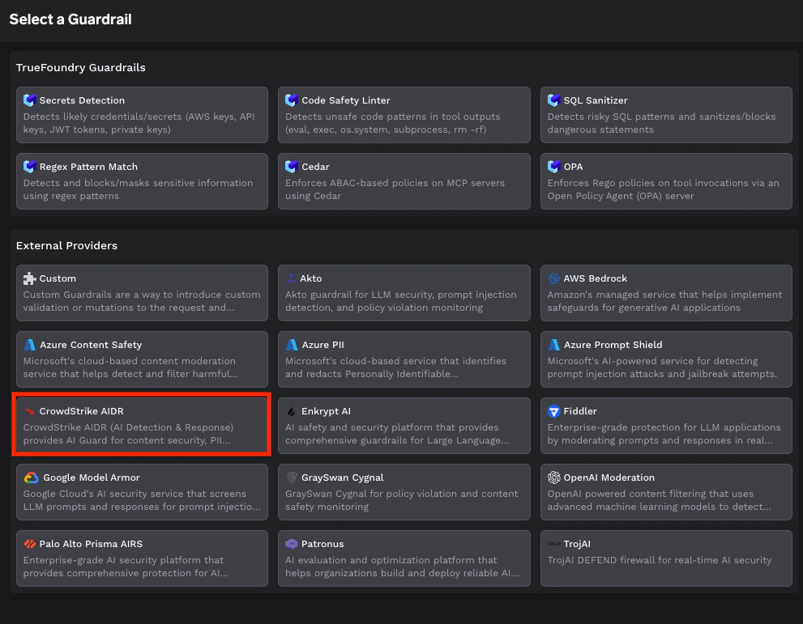Click the TrojAI logo icon

point(553,544)
